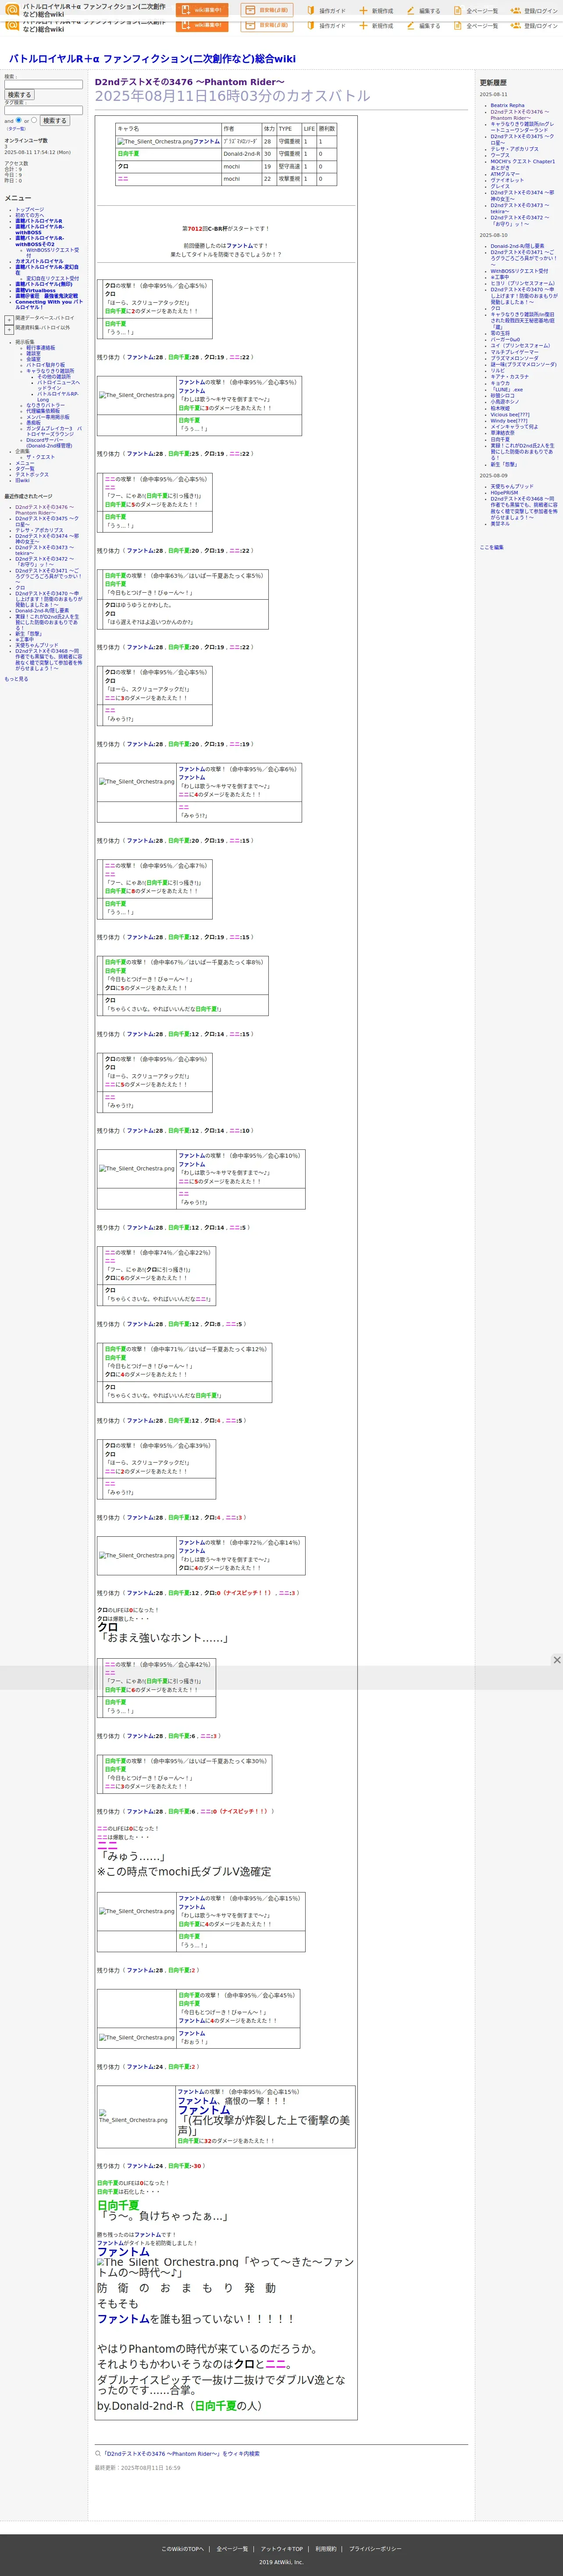This screenshot has height=2576, width=563.
Task: Open テレサ・アポカリプス in 最近作成されたページ
Action: (x=39, y=530)
